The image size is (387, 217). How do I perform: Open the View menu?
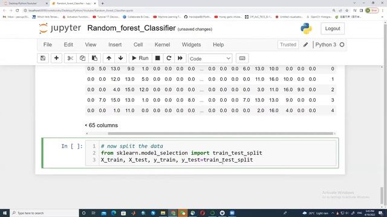pos(91,45)
